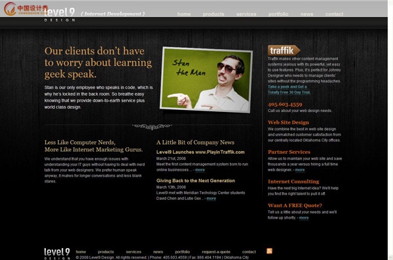Screen dimensions: 393x260
Task: Click the orange RSS feed icon
Action: point(269,251)
